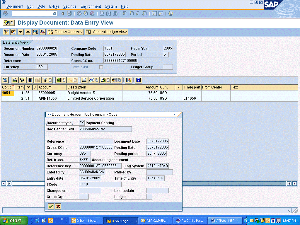The image size is (300, 225).
Task: Open the Environment menu
Action: click(91, 6)
